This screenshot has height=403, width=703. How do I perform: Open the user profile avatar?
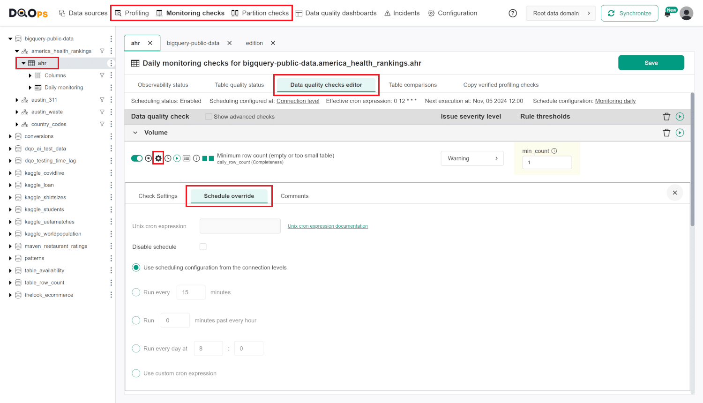click(x=687, y=13)
